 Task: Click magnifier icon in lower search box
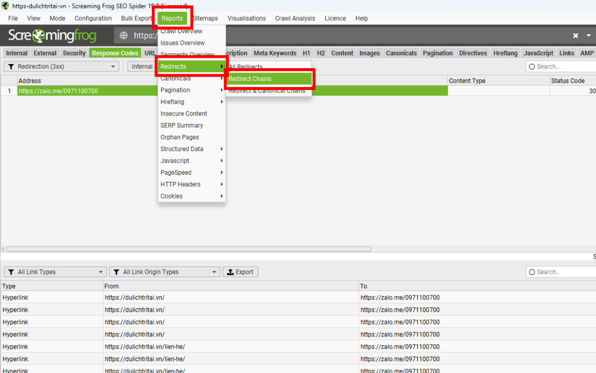(532, 272)
